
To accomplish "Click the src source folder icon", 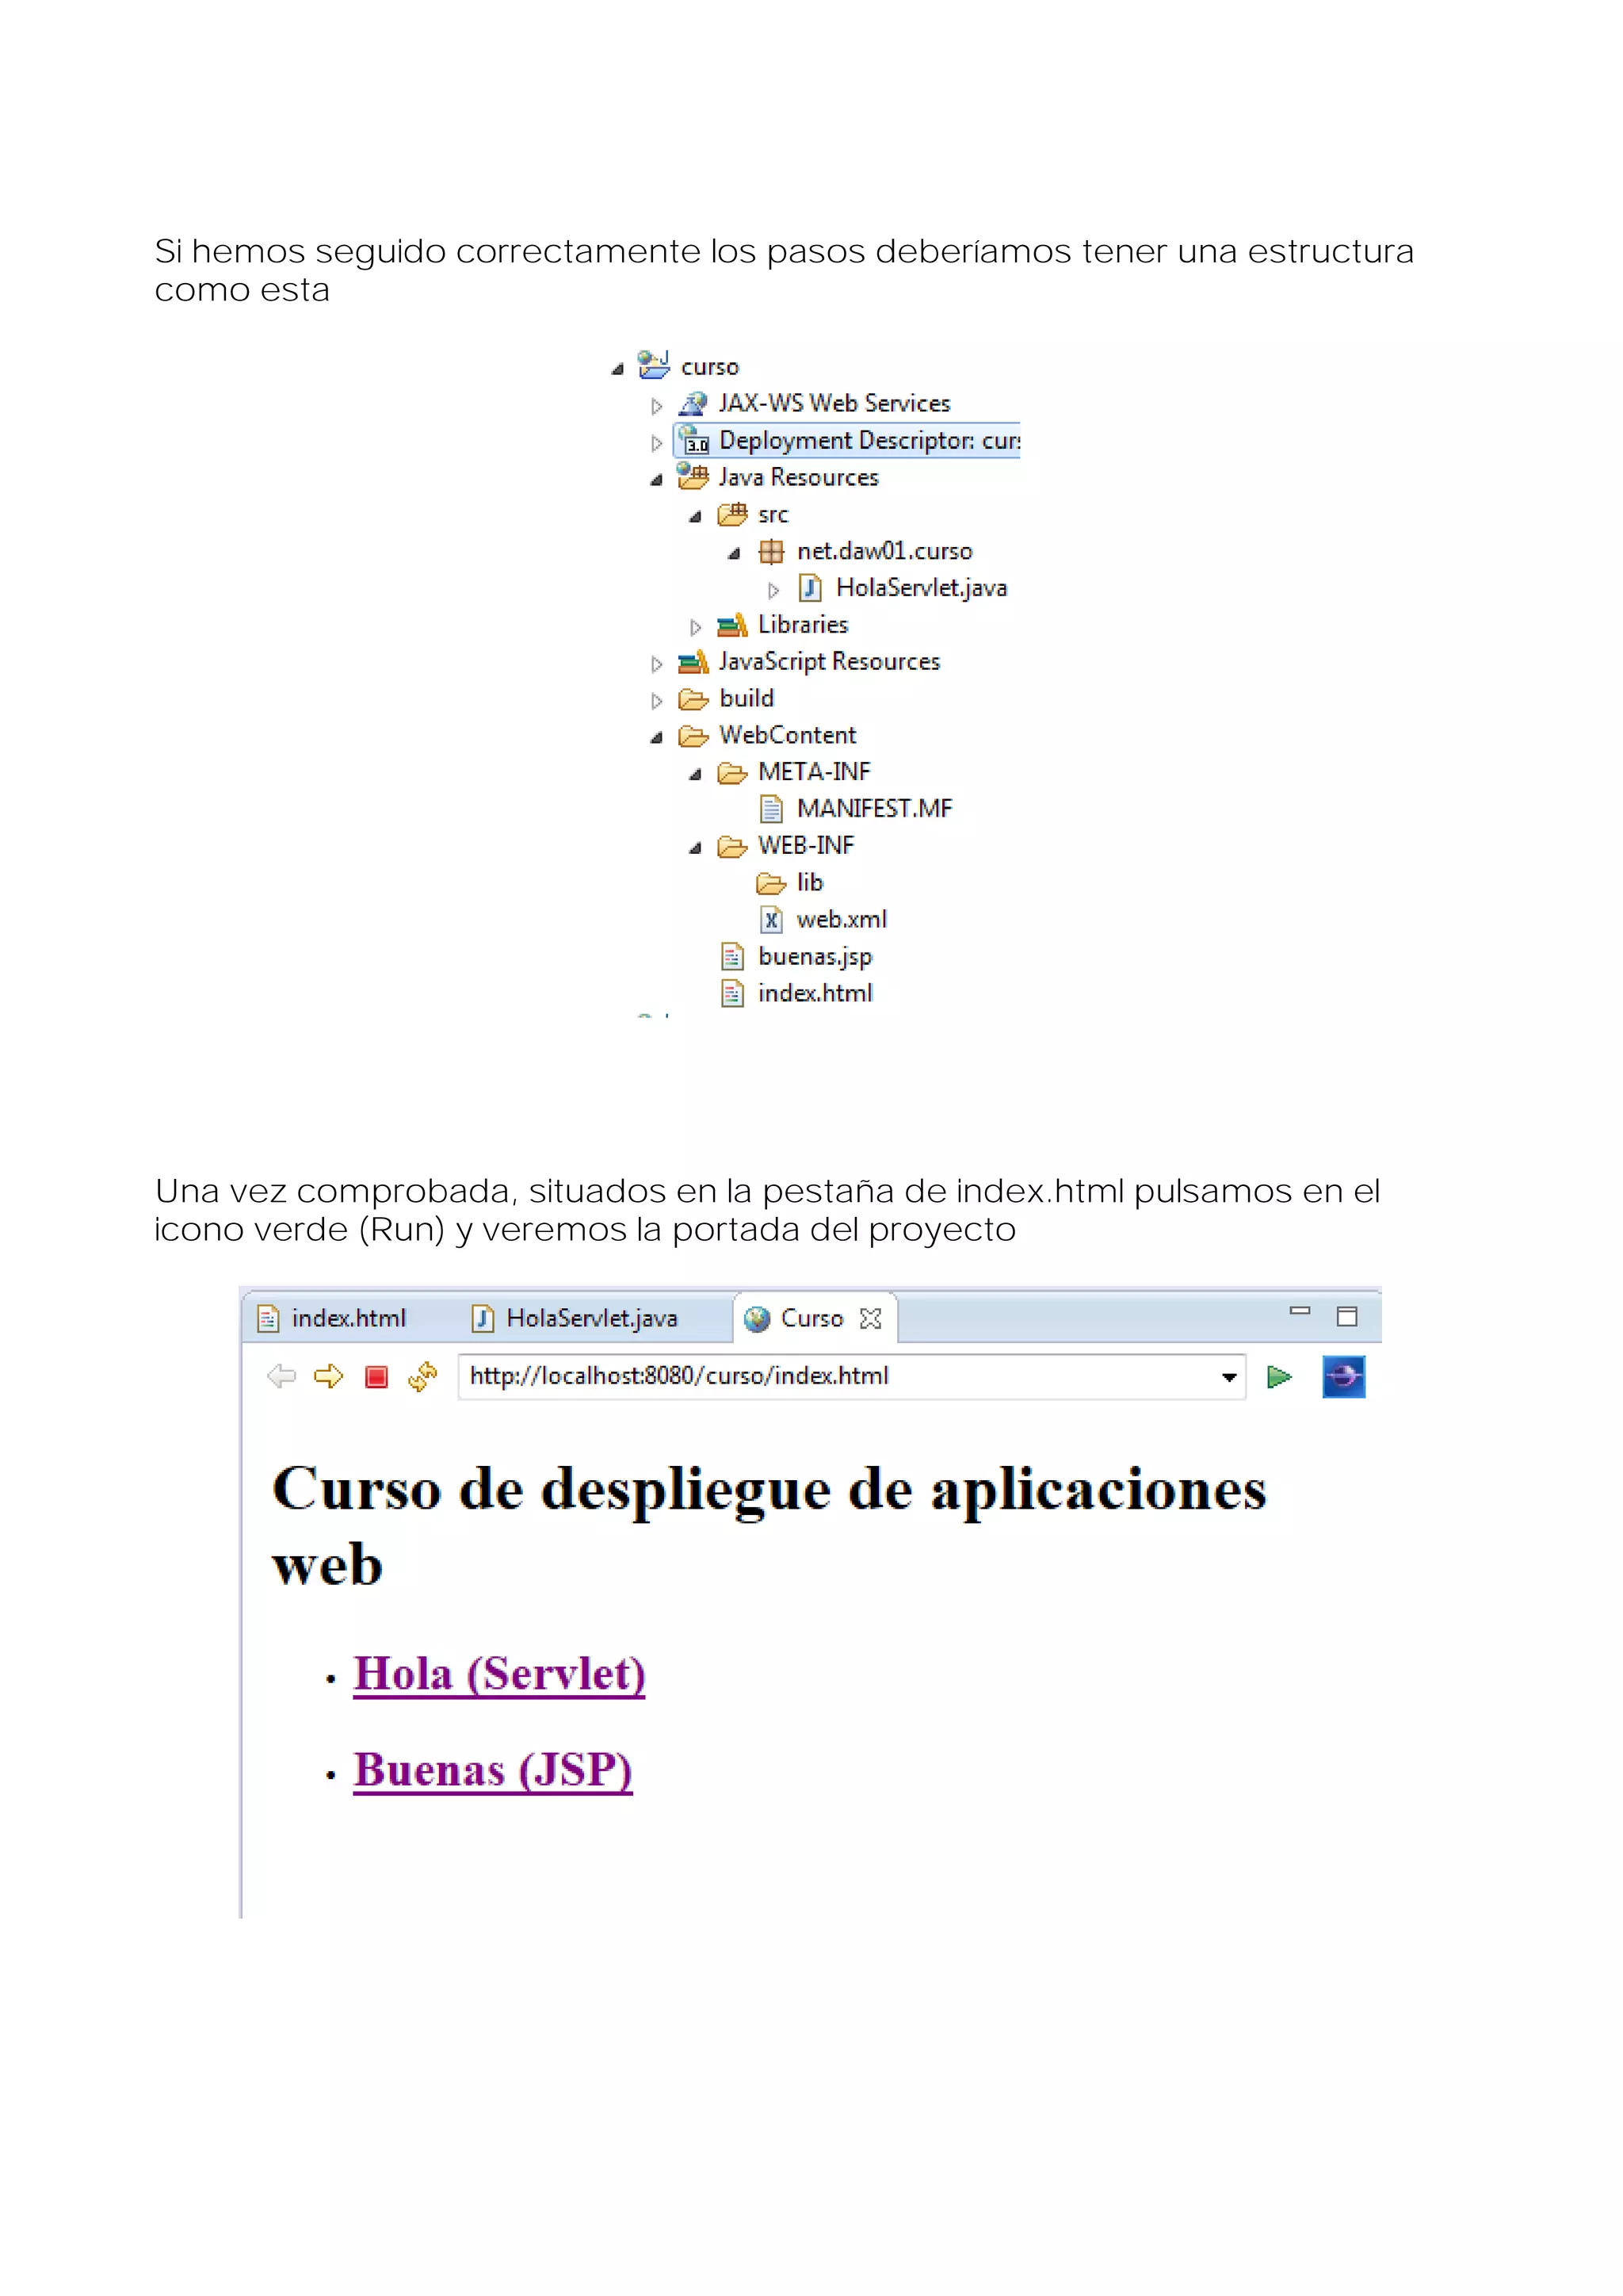I will tap(732, 514).
